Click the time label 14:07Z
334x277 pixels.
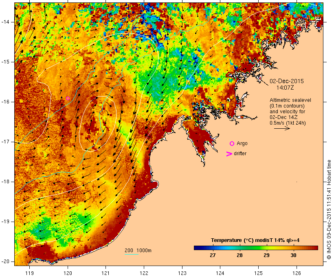click(285, 87)
